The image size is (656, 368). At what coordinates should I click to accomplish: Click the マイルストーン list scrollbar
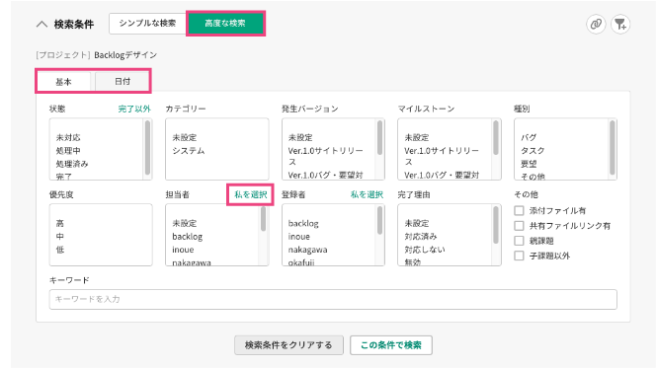point(496,138)
